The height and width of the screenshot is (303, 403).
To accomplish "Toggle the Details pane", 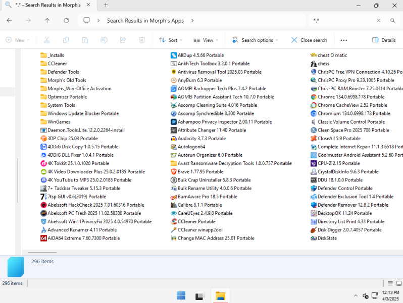I will coord(384,40).
